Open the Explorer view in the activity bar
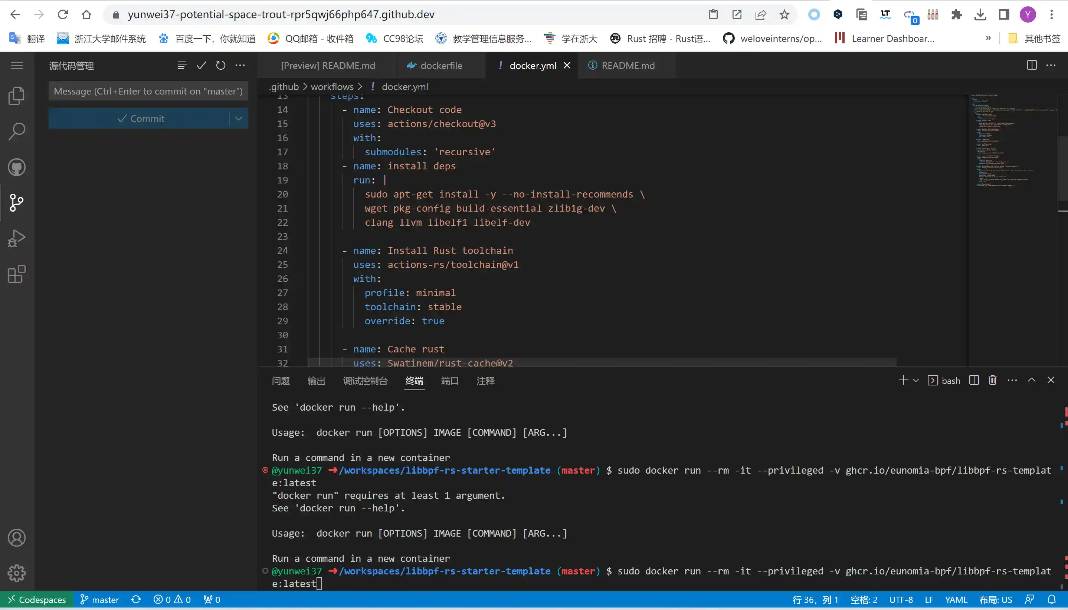 (x=17, y=96)
